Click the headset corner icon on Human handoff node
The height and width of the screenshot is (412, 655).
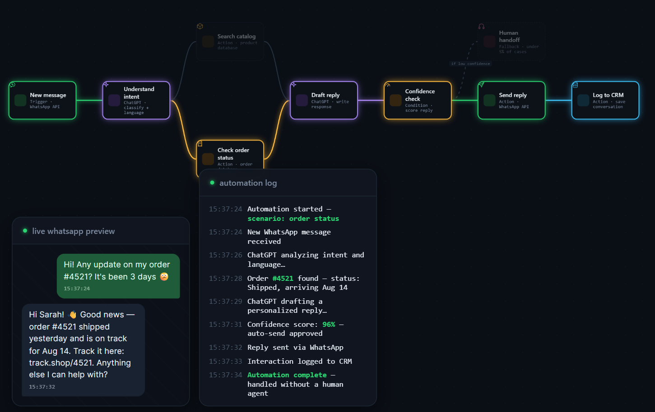[482, 27]
